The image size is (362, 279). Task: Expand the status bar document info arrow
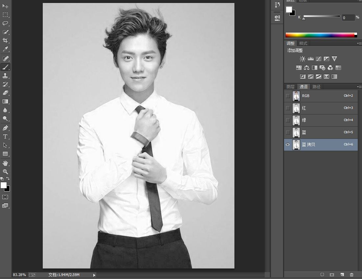(94, 275)
